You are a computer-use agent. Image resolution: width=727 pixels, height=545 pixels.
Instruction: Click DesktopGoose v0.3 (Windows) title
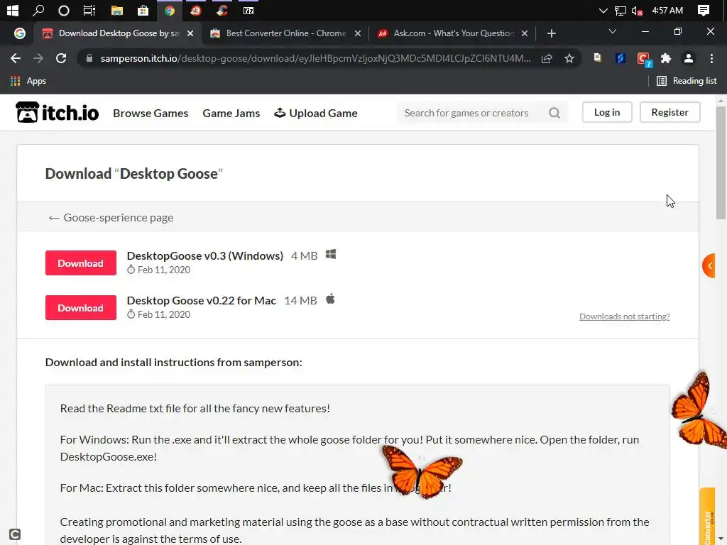tap(205, 255)
